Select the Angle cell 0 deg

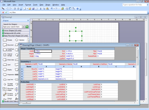click(x=43, y=56)
